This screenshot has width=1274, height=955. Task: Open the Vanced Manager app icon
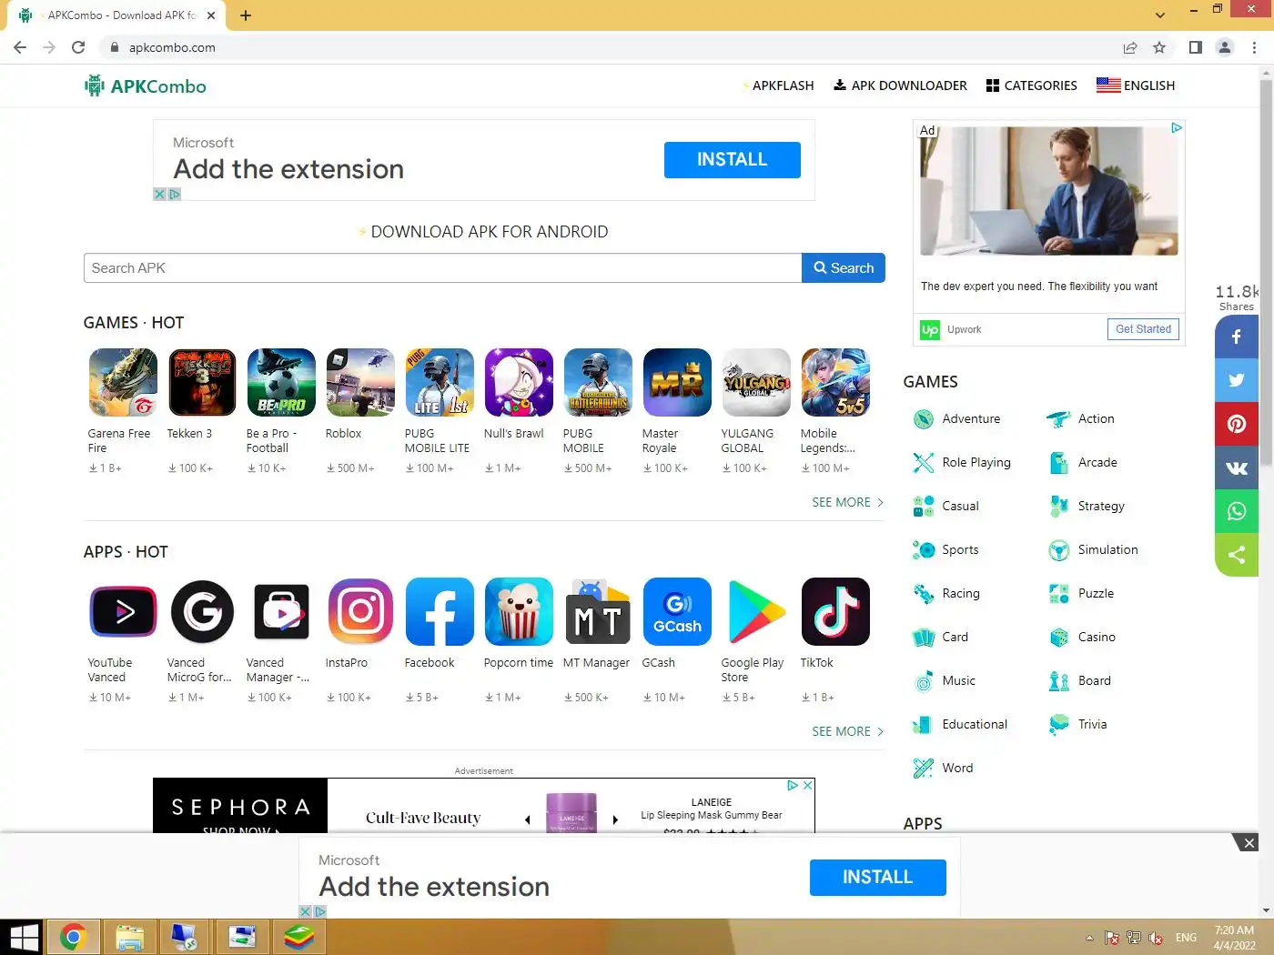coord(281,612)
